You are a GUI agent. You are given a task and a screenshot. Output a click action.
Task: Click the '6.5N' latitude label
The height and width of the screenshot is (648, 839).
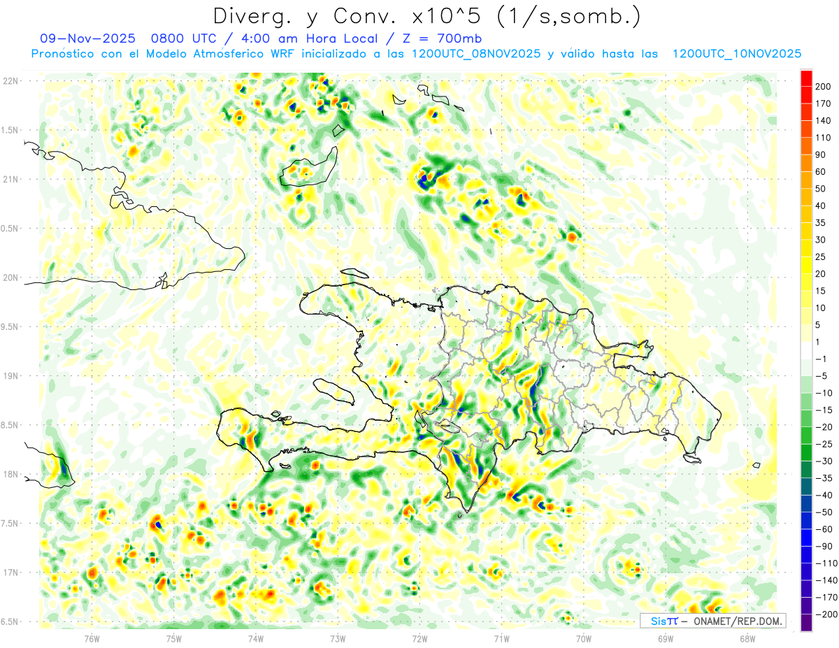point(10,621)
